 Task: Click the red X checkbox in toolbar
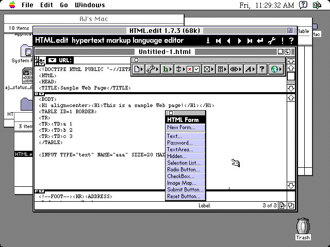click(190, 69)
